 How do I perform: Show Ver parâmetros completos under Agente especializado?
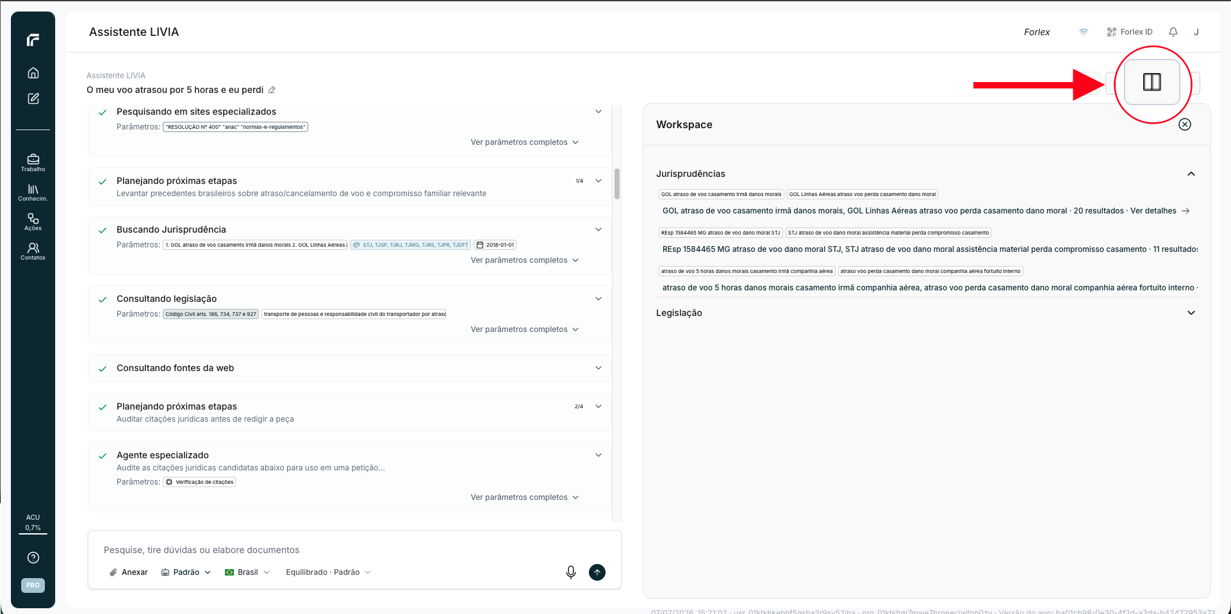(x=525, y=497)
